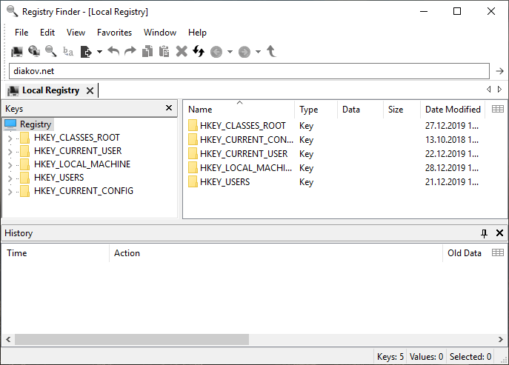This screenshot has width=509, height=365.
Task: Close the Keys panel
Action: coord(169,109)
